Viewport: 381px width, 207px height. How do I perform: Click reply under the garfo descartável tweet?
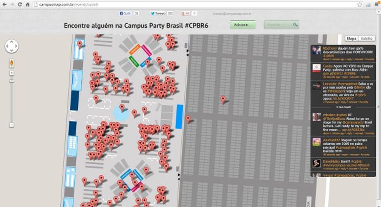tap(349, 59)
